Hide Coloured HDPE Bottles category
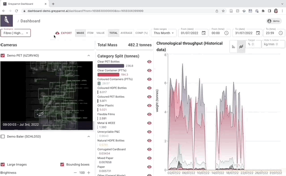Image resolution: width=286 pixels, height=176 pixels. coord(149,88)
